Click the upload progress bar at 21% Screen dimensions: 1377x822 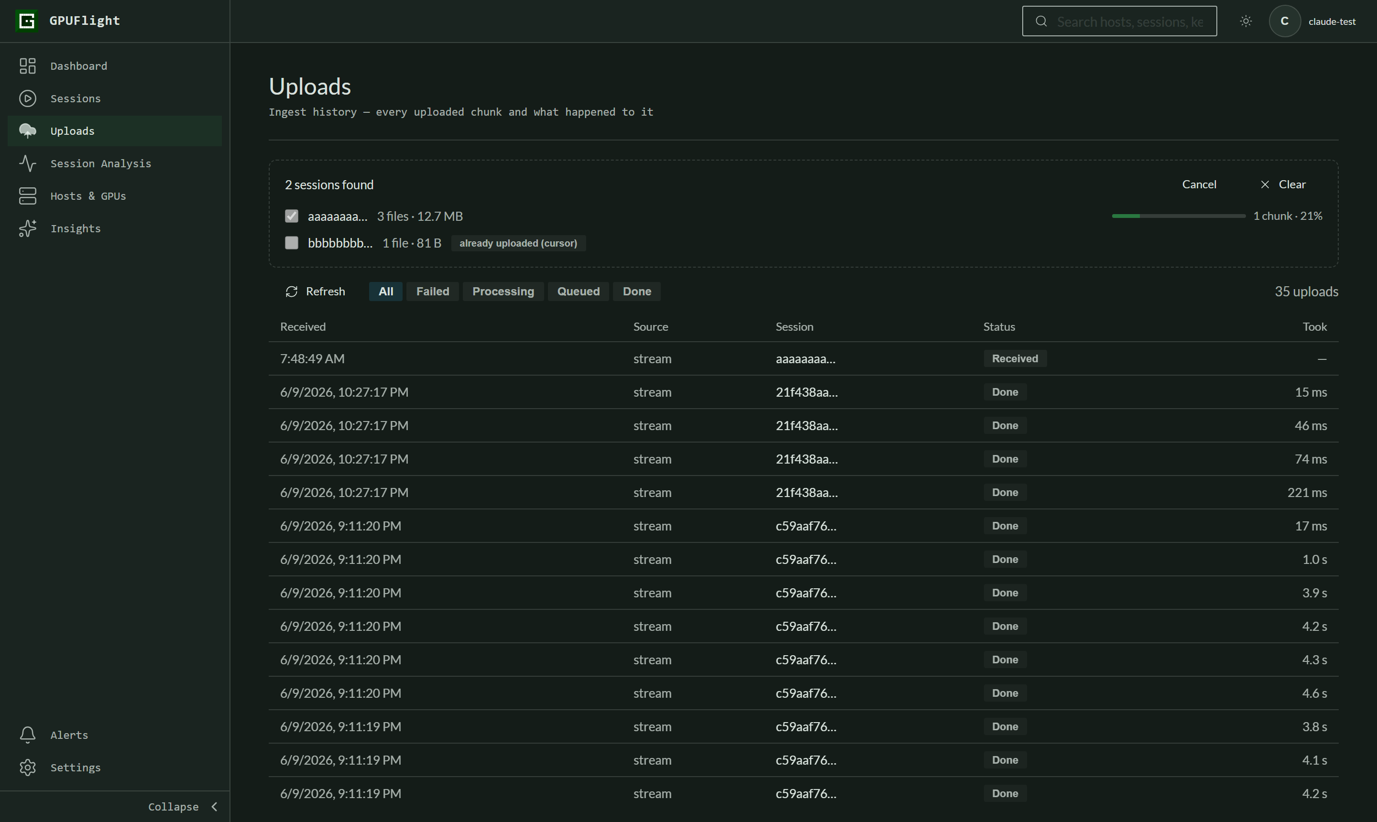[1179, 216]
